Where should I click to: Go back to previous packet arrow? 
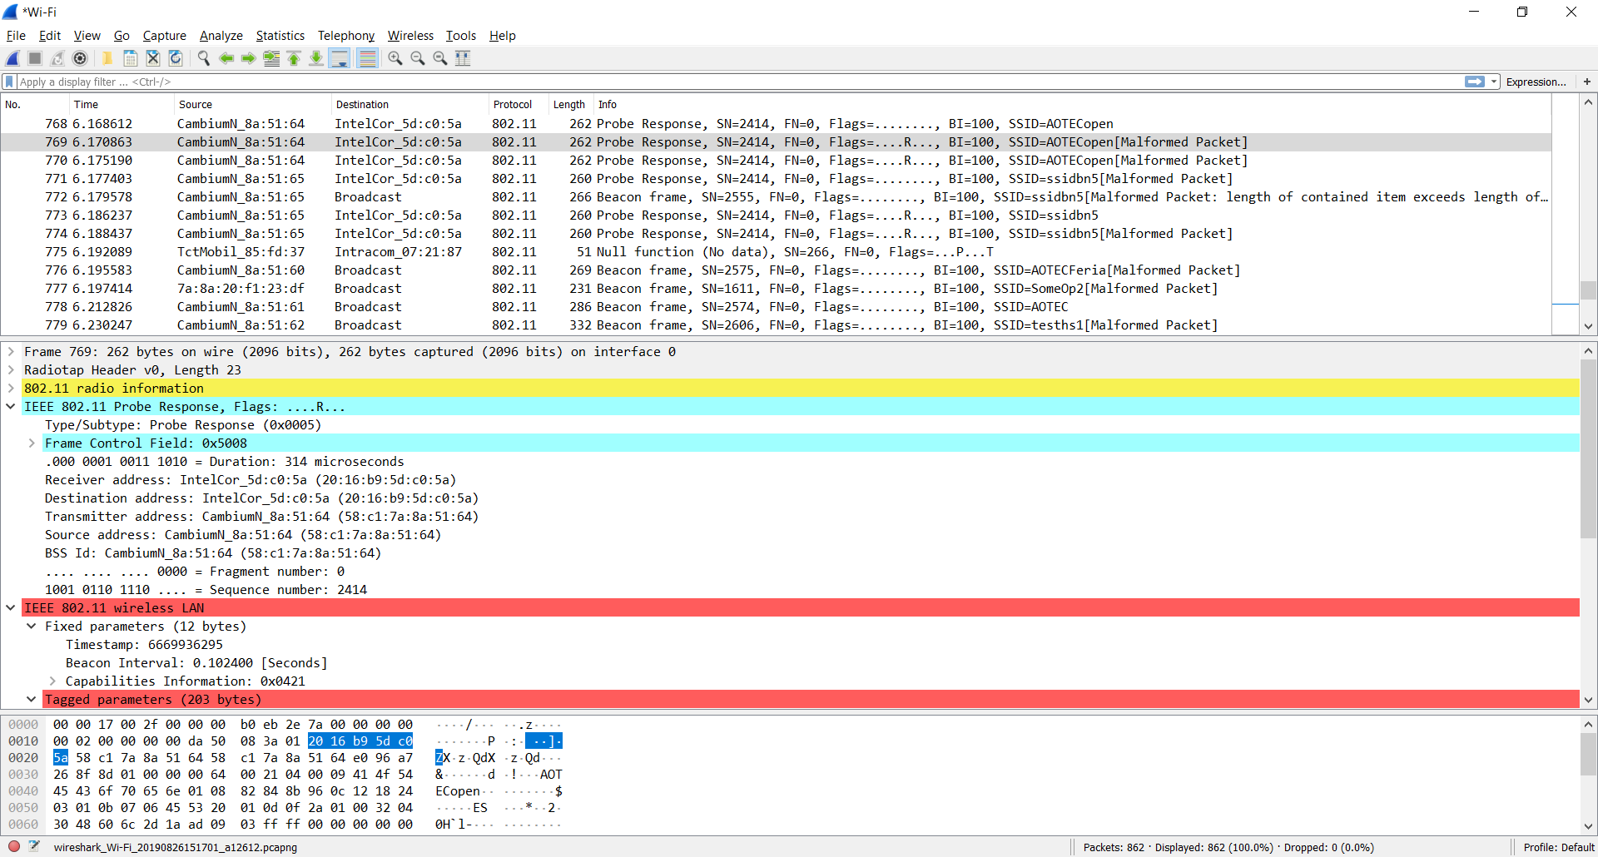pyautogui.click(x=226, y=58)
